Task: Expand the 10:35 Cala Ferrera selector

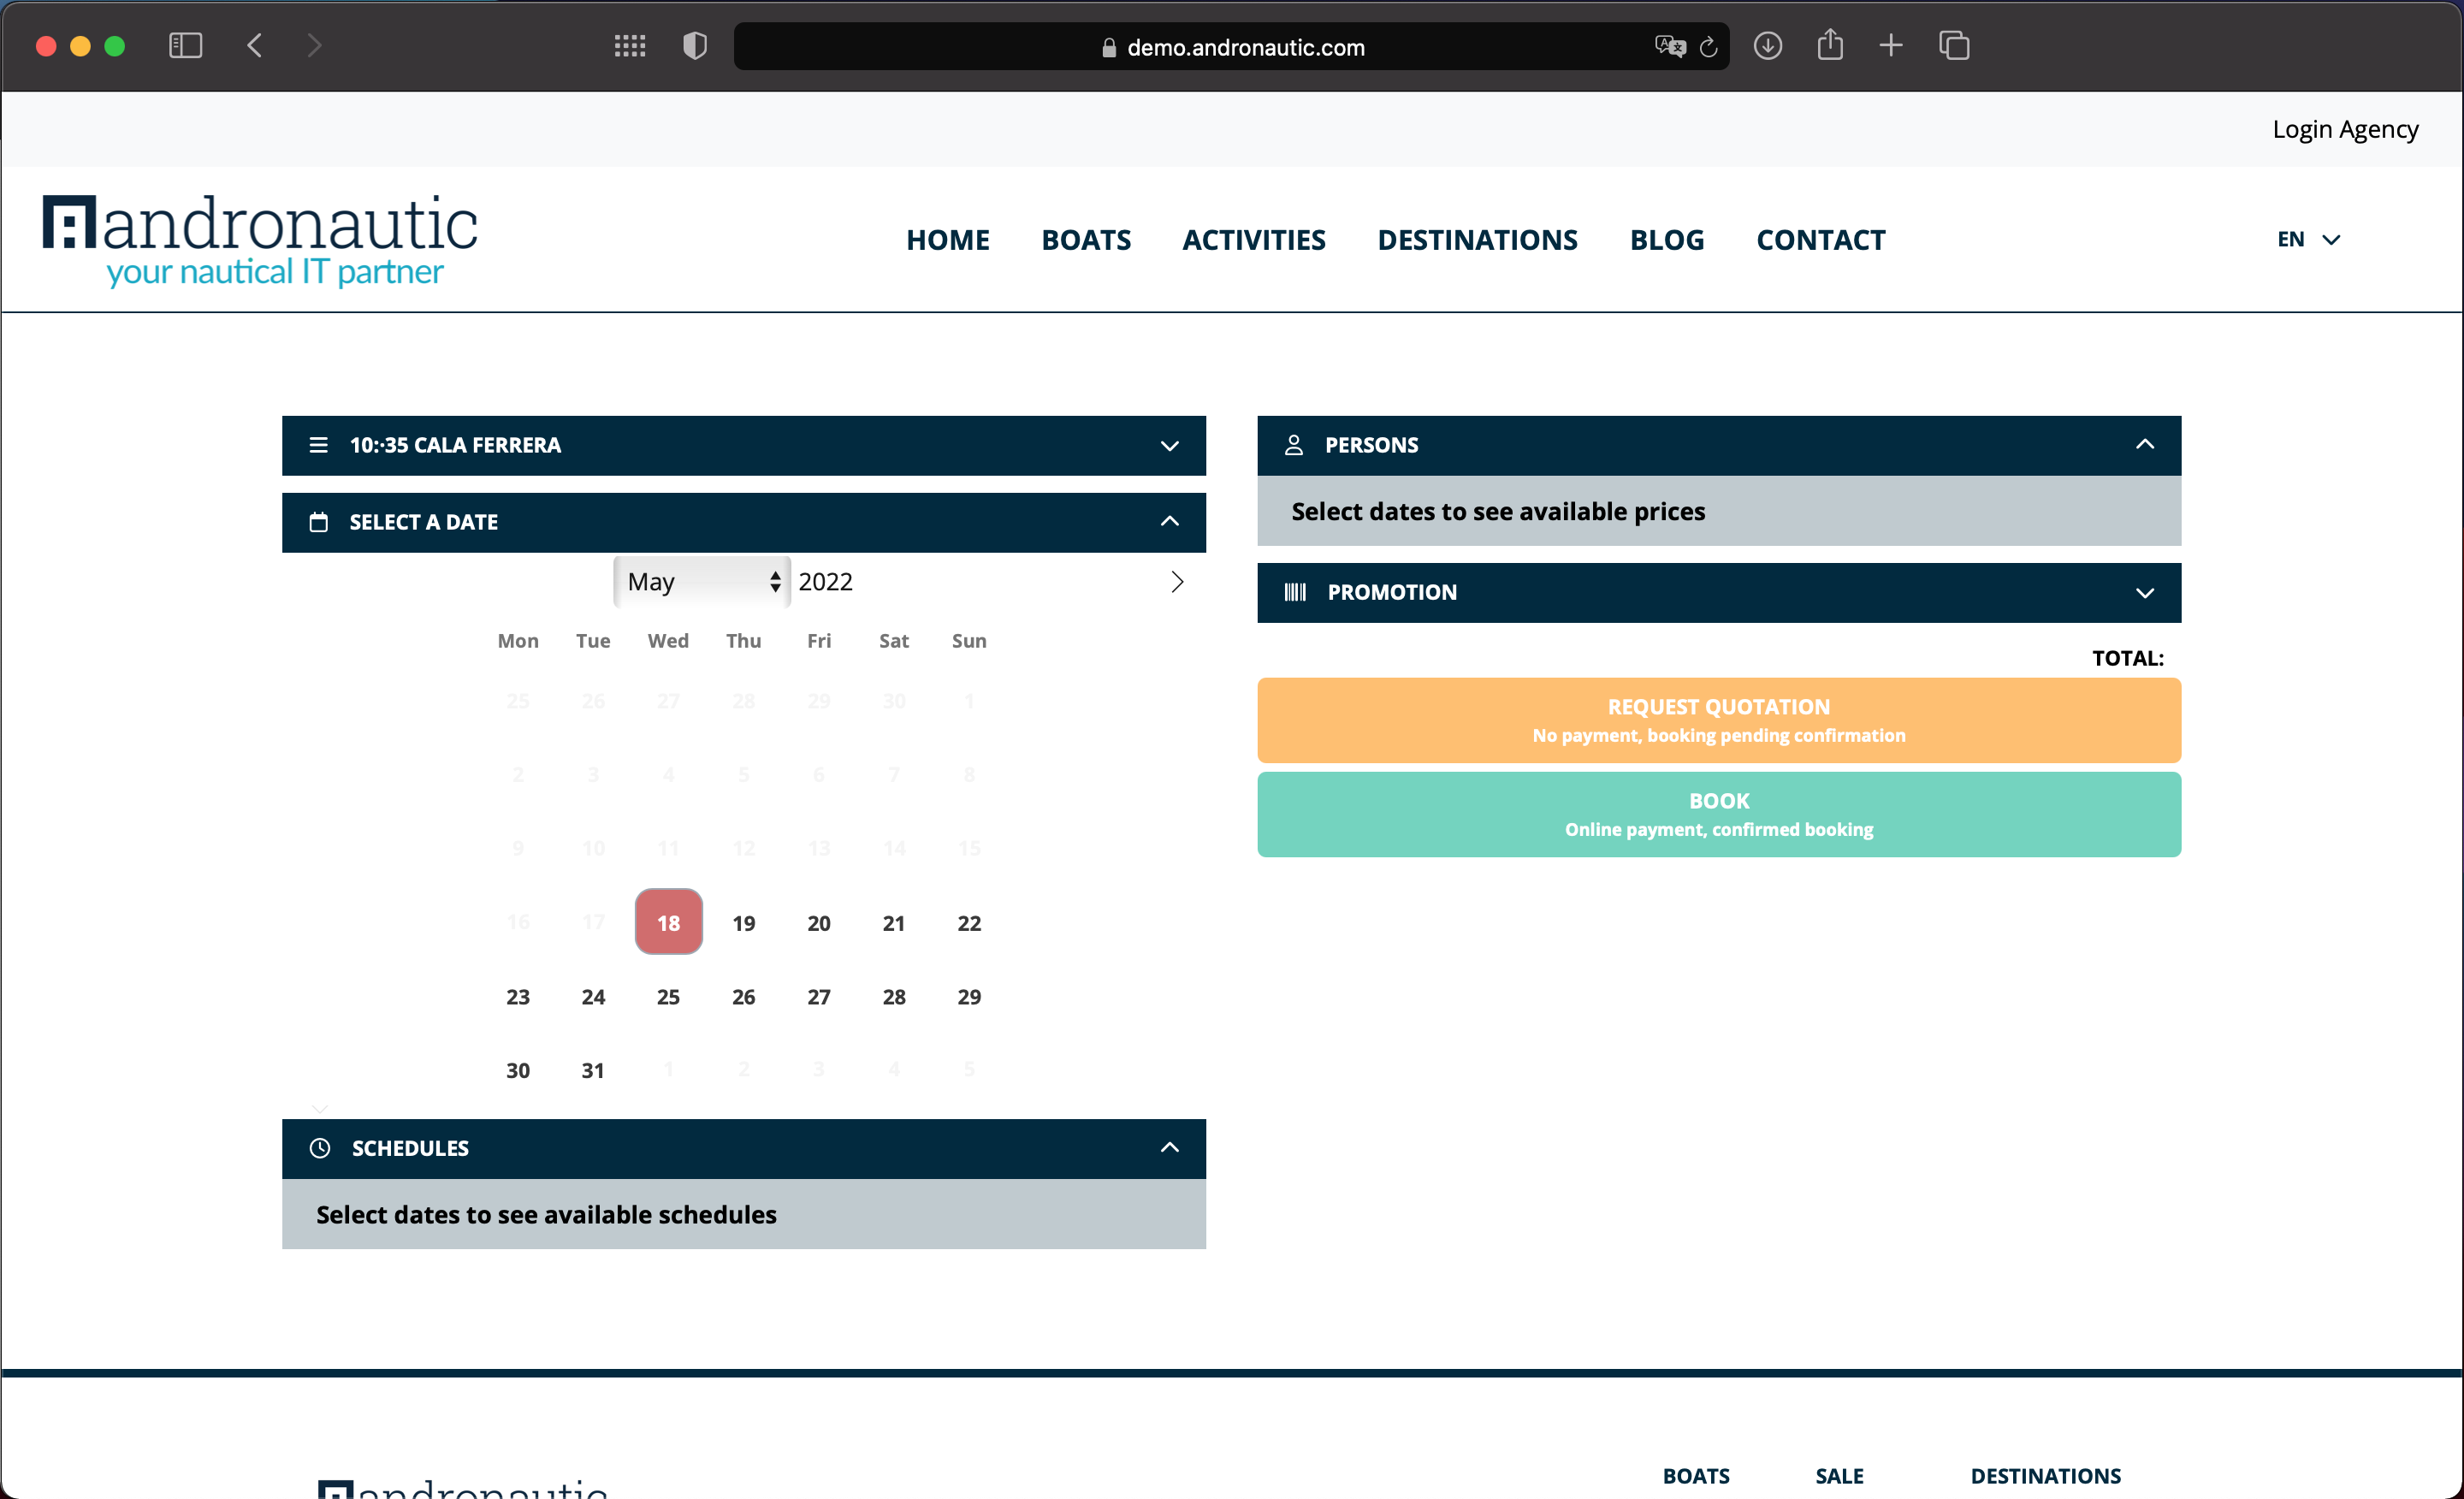Action: coord(743,446)
